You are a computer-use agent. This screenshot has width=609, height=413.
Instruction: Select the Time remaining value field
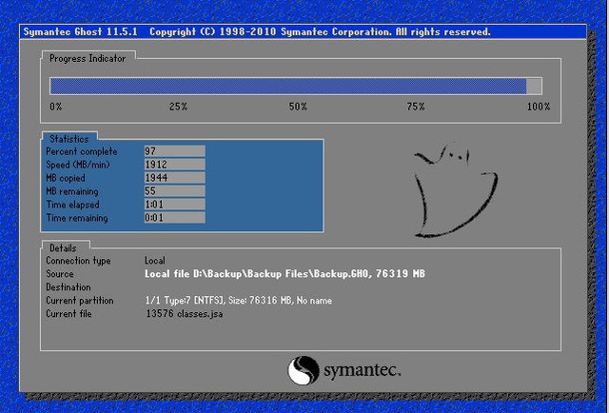(174, 217)
